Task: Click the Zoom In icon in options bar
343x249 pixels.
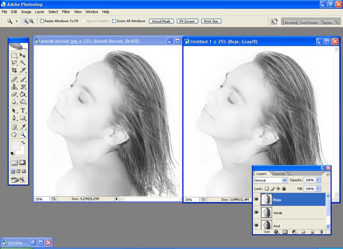Action: click(26, 21)
